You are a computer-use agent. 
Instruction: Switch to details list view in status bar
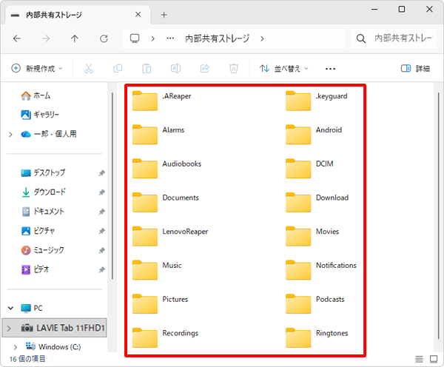419,359
